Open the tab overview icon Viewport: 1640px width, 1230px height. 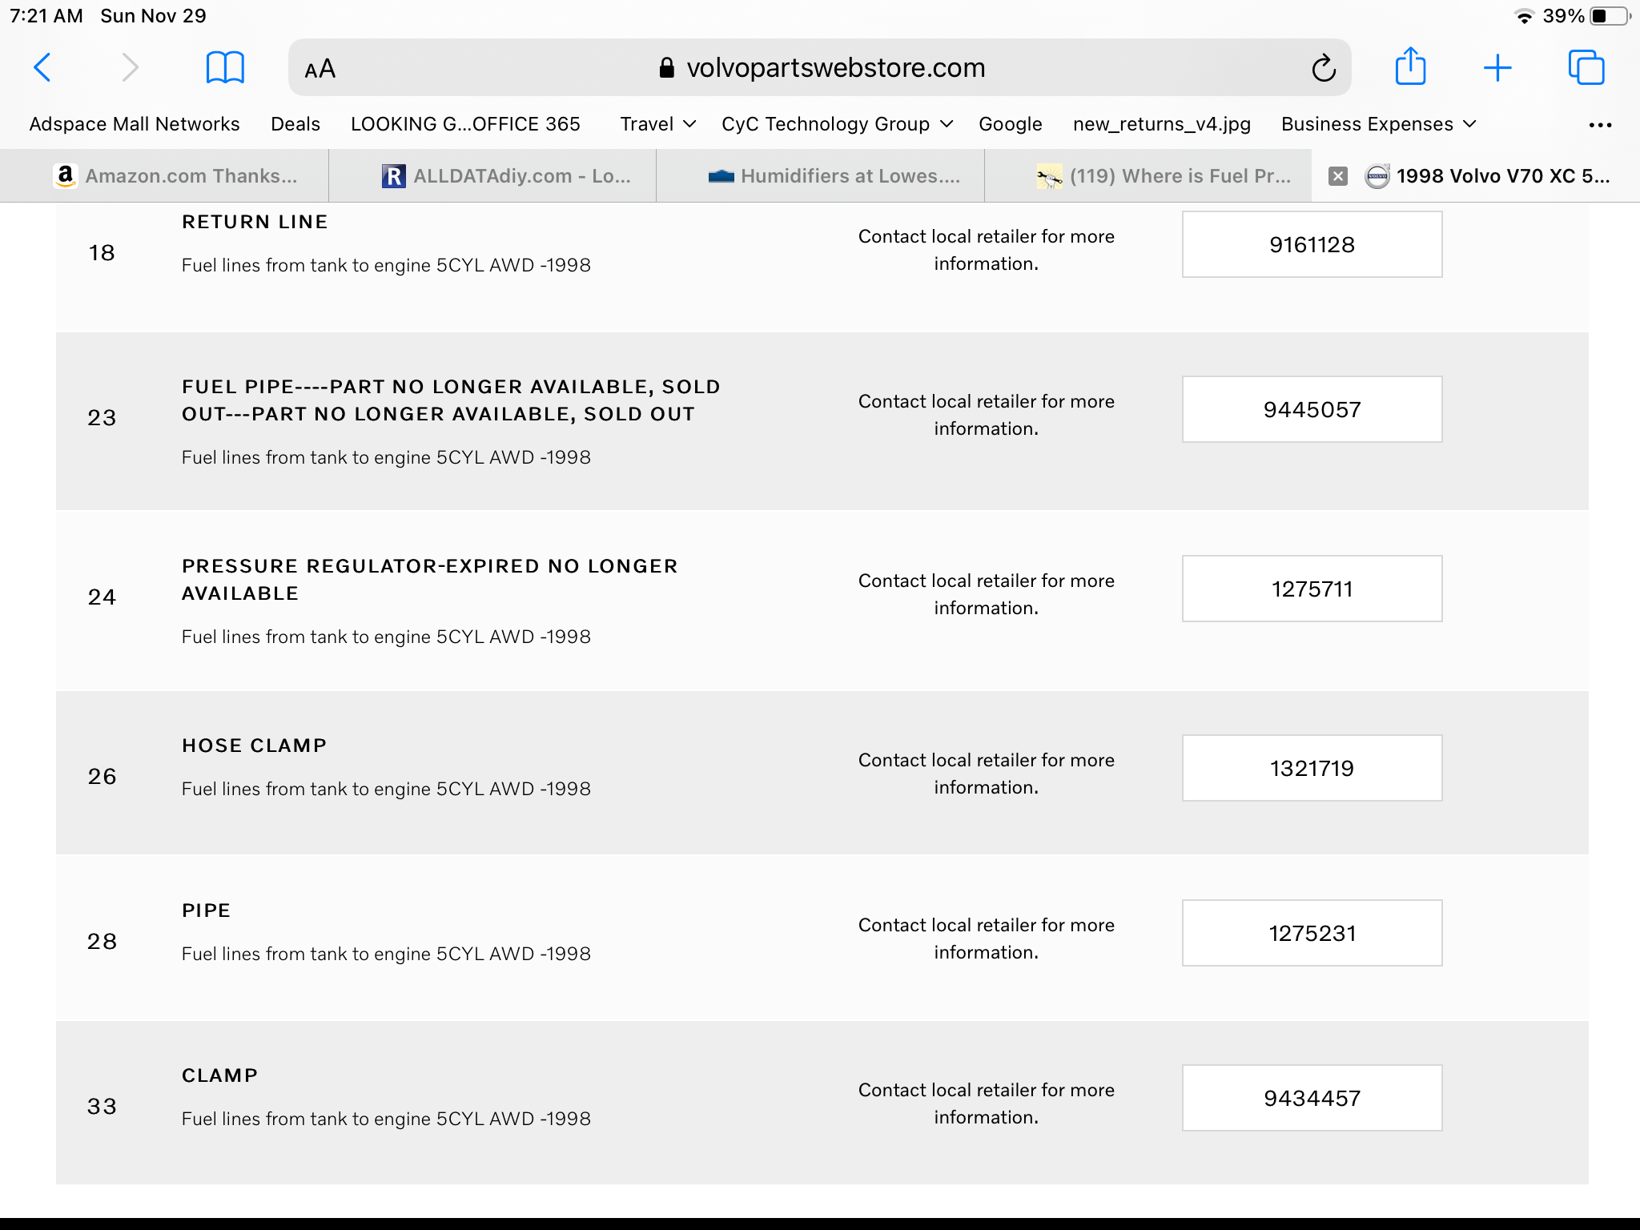[x=1586, y=67]
